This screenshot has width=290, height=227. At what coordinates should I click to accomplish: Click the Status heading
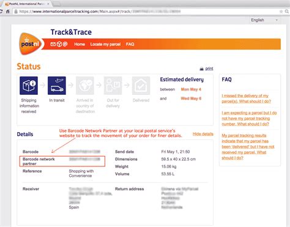click(29, 67)
